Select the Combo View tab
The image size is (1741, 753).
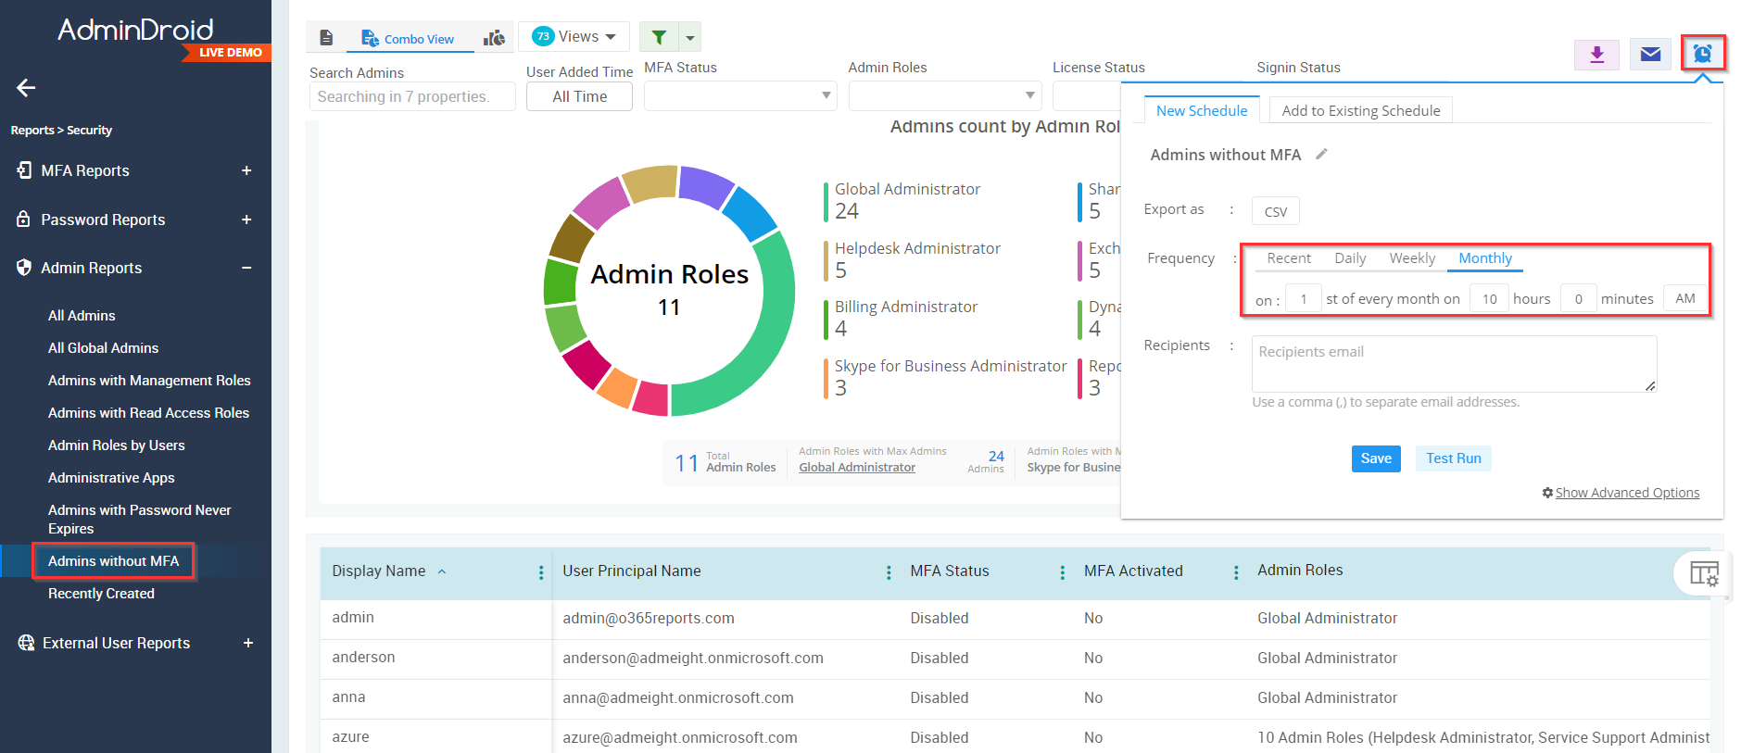coord(409,39)
